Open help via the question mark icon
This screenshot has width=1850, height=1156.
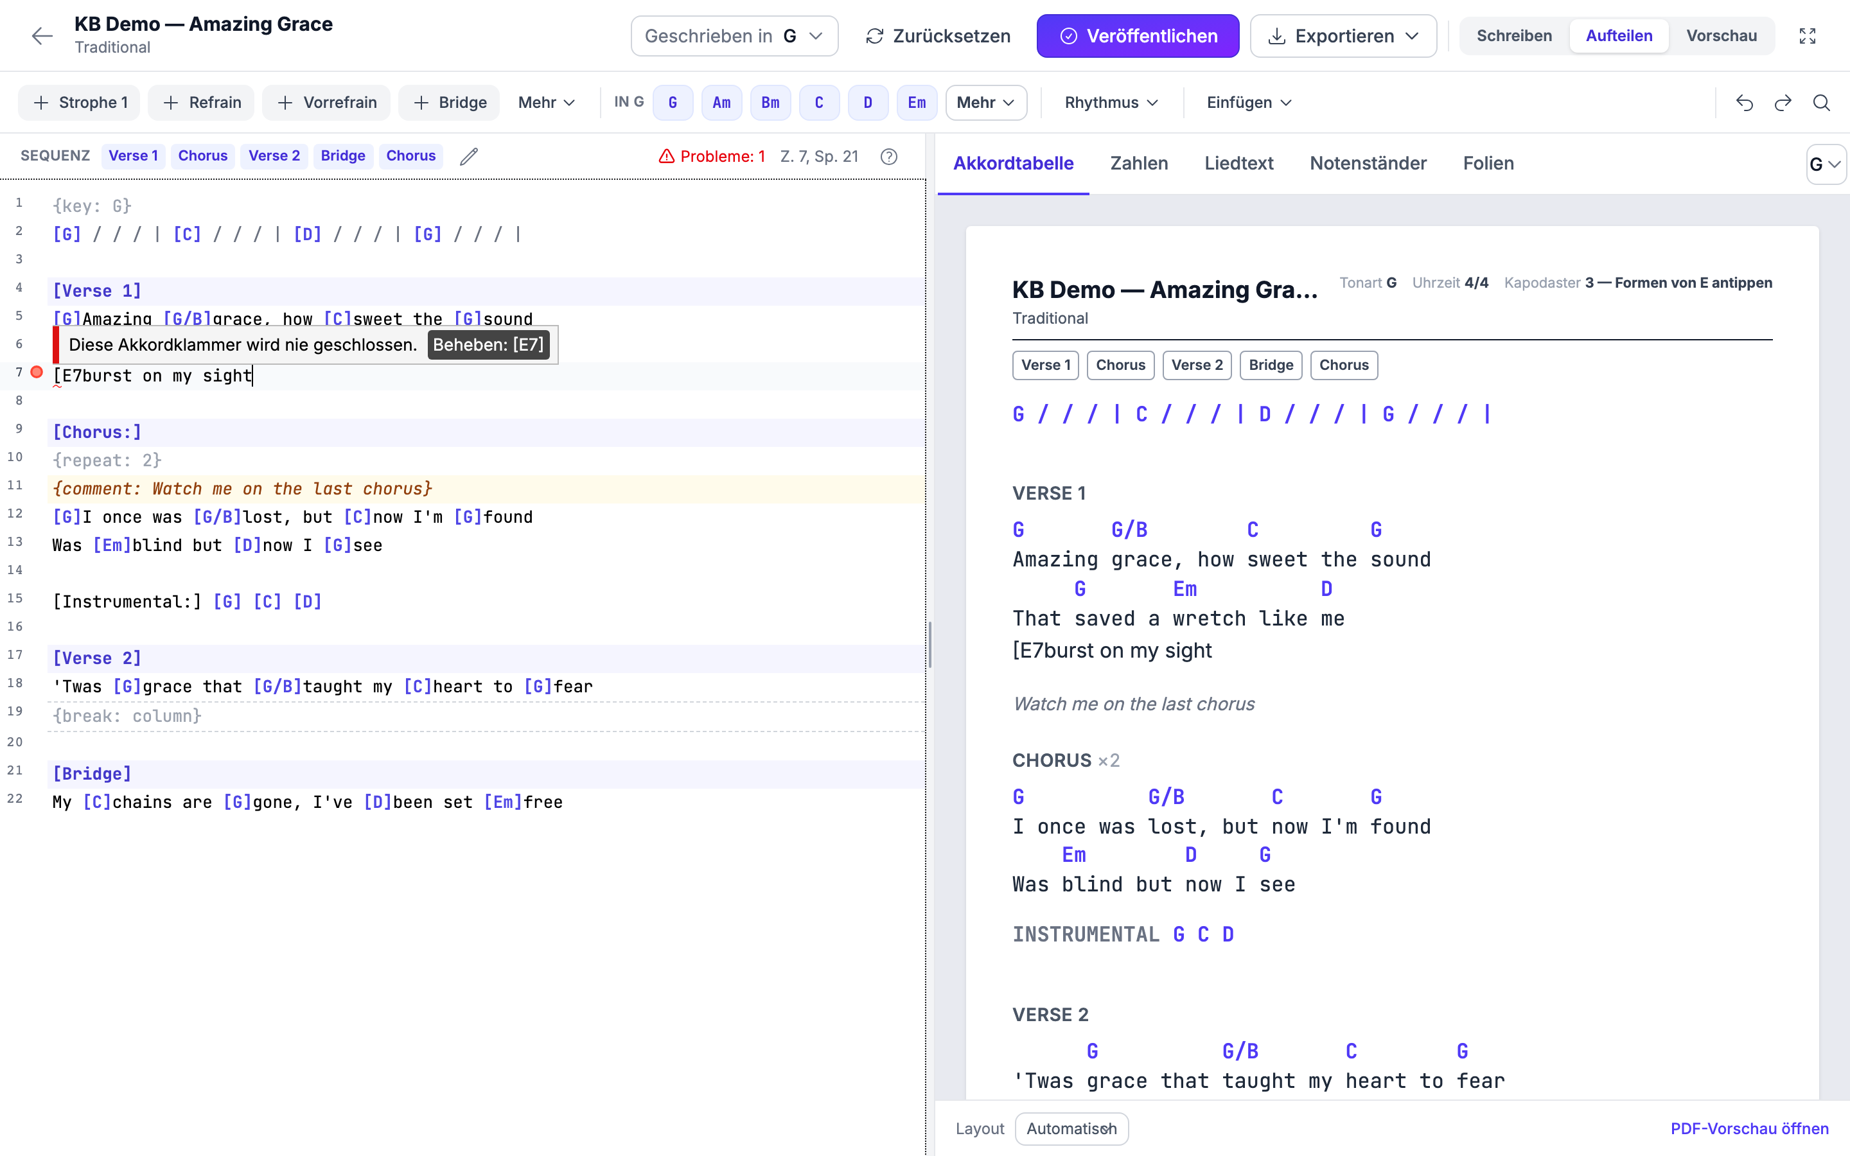[x=888, y=156]
